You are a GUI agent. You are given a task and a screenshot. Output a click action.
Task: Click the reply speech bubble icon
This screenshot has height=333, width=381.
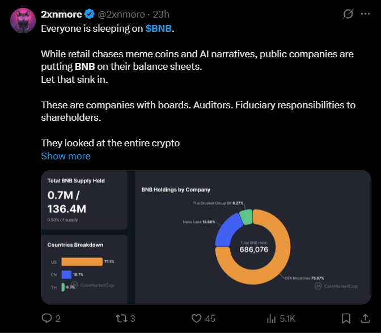click(x=47, y=318)
